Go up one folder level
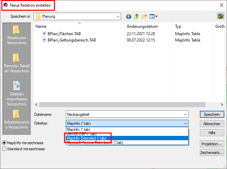The image size is (227, 169). click(x=136, y=16)
